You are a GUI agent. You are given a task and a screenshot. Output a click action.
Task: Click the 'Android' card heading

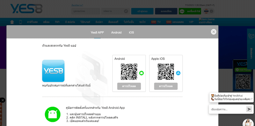coord(120,59)
